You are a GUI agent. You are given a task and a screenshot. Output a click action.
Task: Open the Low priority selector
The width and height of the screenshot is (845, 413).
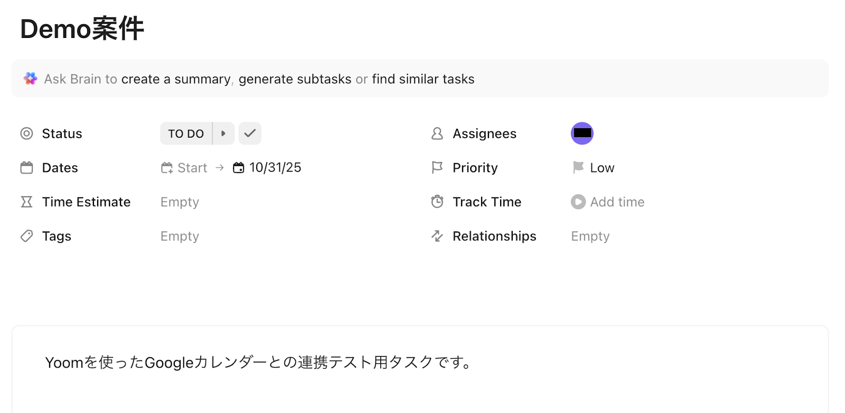point(602,168)
